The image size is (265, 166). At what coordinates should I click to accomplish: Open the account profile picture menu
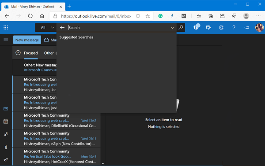pyautogui.click(x=259, y=27)
